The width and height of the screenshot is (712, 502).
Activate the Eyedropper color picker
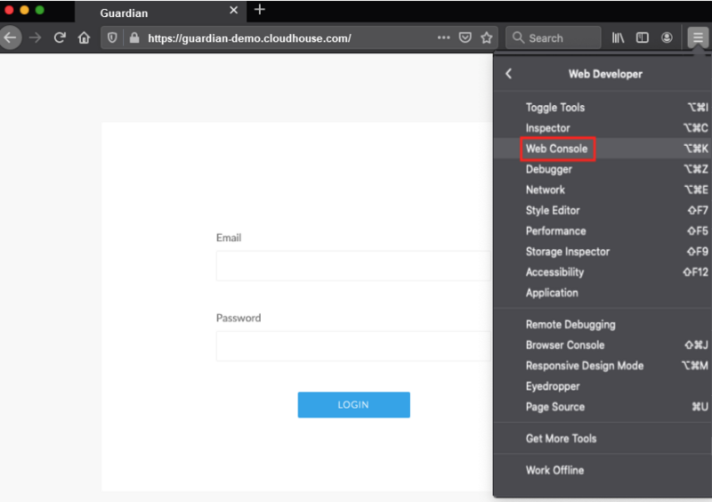(x=553, y=386)
